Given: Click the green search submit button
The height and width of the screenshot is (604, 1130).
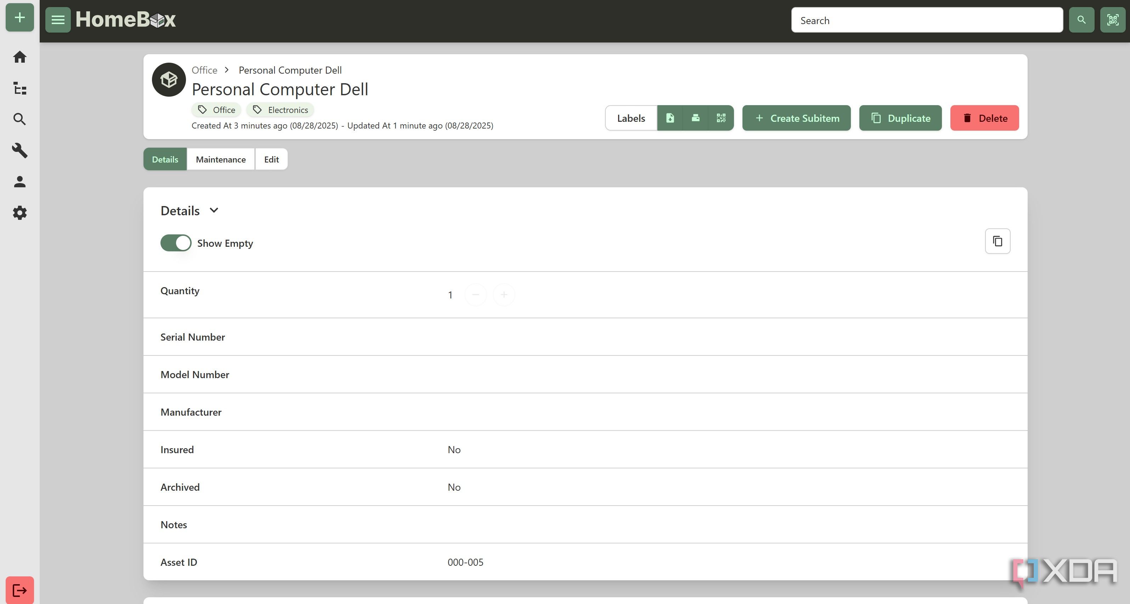Looking at the screenshot, I should tap(1081, 20).
